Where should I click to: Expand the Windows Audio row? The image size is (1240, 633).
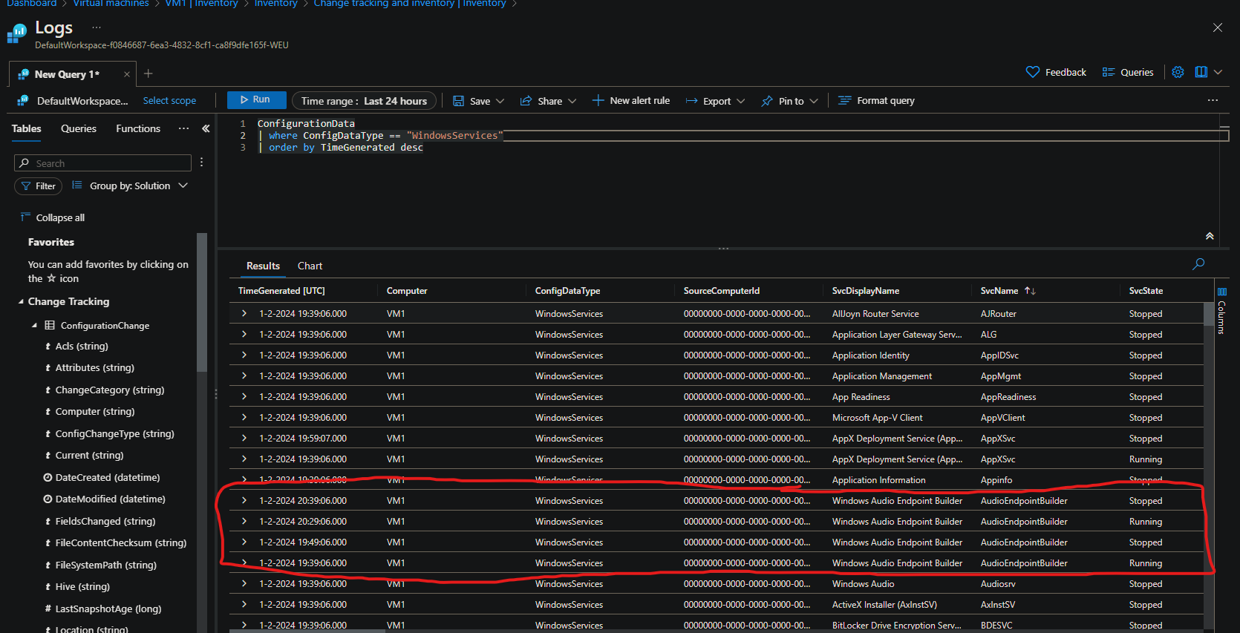pyautogui.click(x=244, y=584)
